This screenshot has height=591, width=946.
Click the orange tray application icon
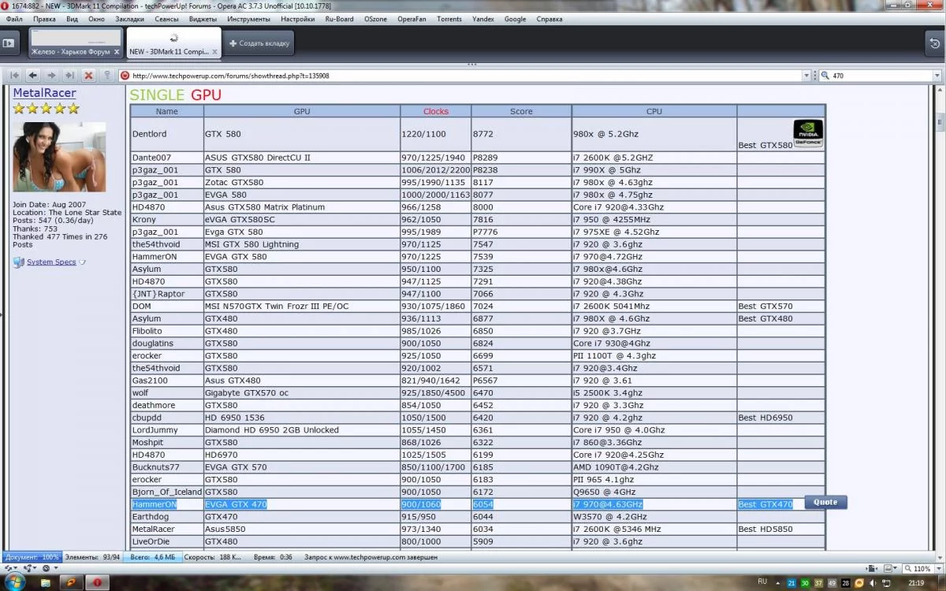(x=859, y=582)
